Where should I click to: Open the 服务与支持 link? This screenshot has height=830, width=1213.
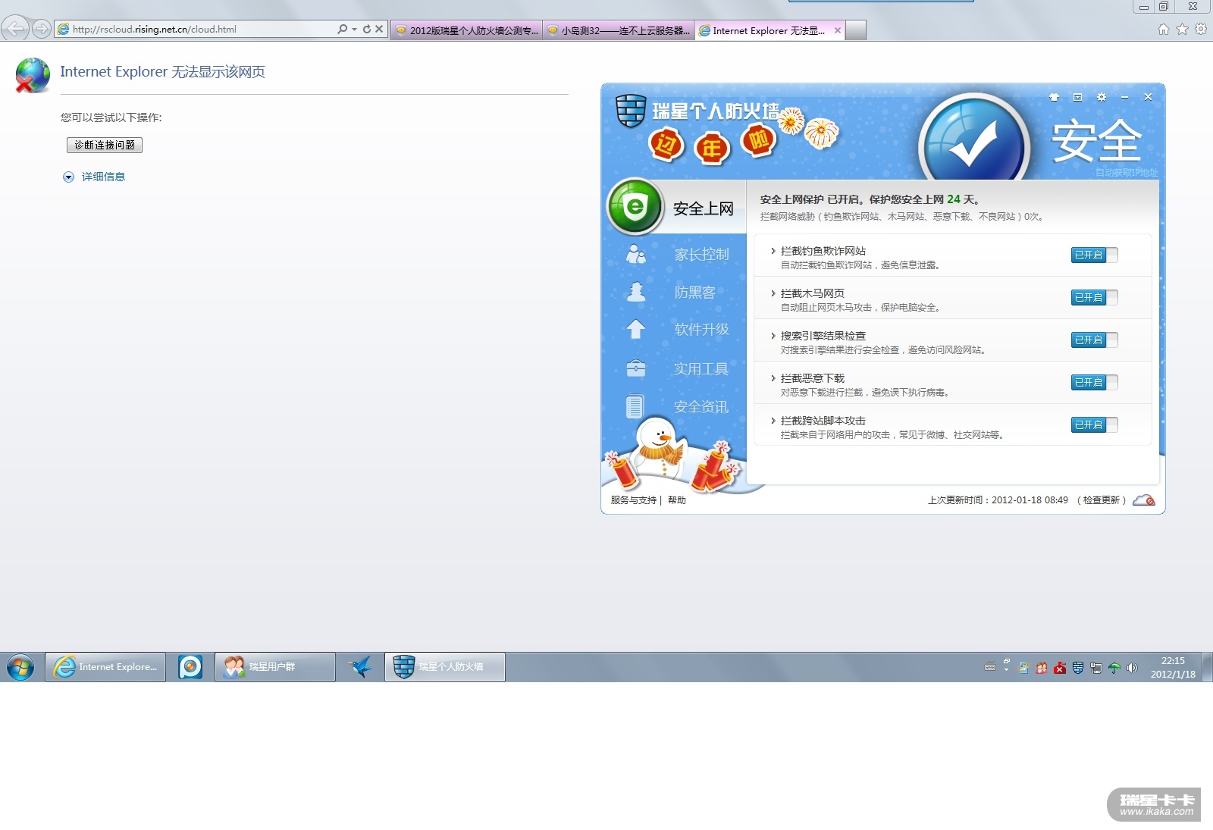click(x=633, y=500)
